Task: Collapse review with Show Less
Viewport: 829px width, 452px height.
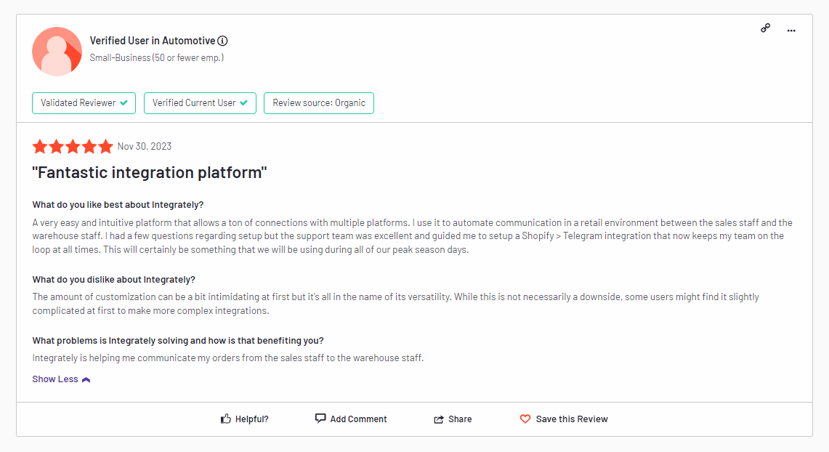Action: coord(61,379)
